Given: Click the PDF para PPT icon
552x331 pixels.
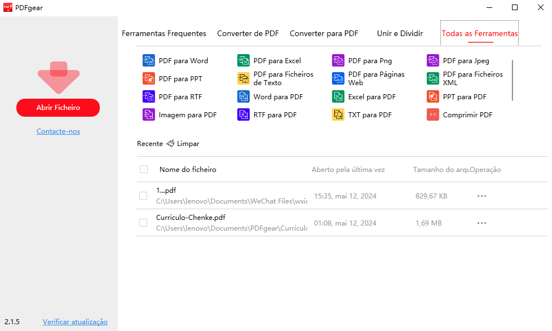Looking at the screenshot, I should (148, 78).
